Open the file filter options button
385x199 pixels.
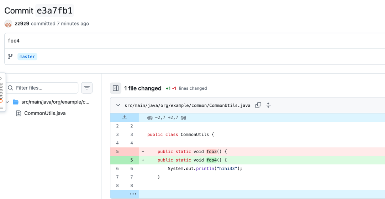coord(87,88)
